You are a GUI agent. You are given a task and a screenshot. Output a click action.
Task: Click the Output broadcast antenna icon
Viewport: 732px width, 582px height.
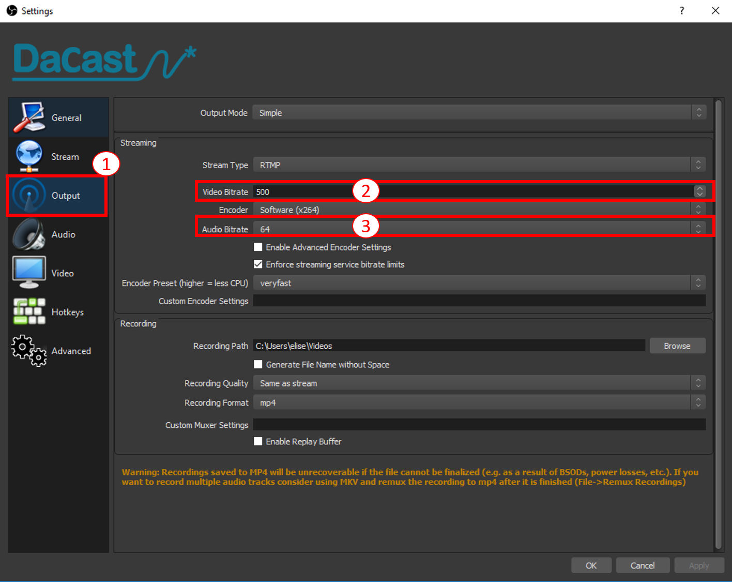(29, 196)
